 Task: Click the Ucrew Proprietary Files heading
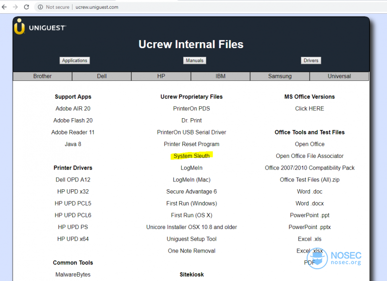tap(192, 97)
